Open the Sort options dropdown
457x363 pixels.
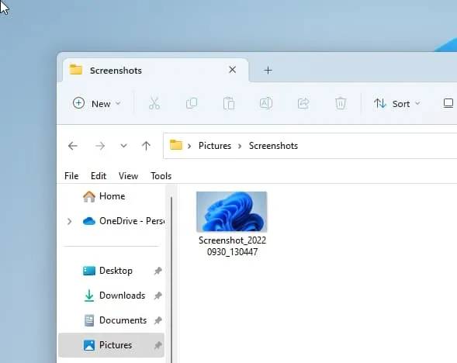[x=397, y=103]
